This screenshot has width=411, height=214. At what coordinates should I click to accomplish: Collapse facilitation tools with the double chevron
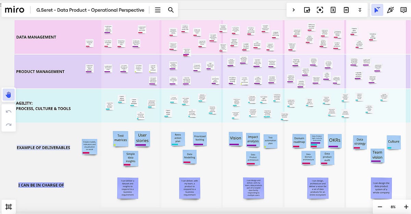tap(360, 10)
